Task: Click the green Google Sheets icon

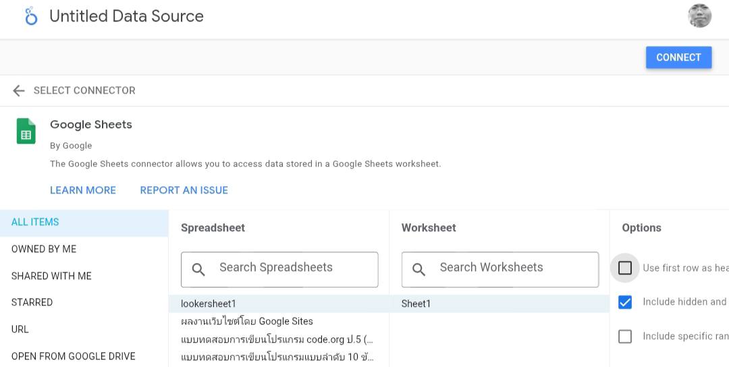Action: point(26,131)
